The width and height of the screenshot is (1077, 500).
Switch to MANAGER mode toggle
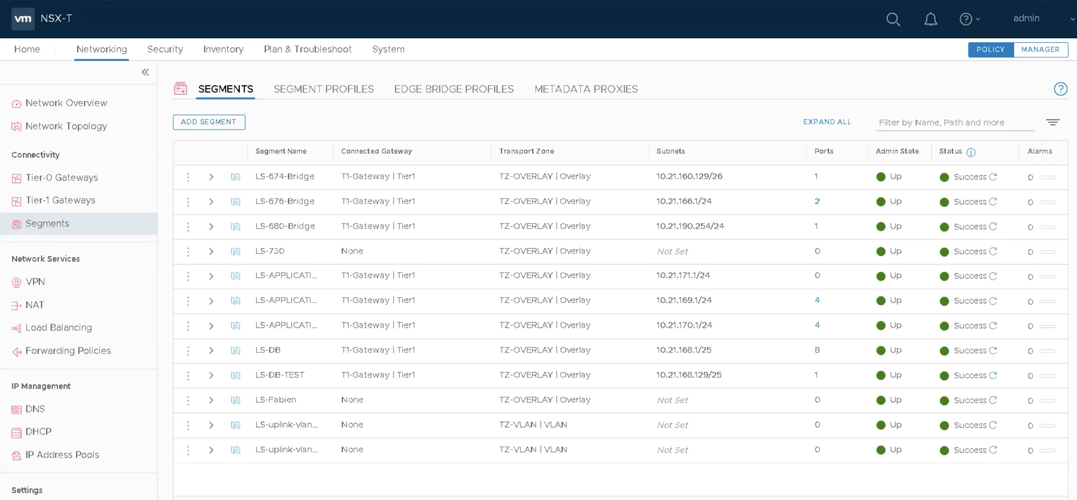coord(1040,49)
